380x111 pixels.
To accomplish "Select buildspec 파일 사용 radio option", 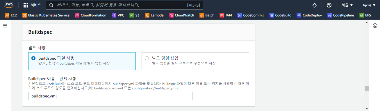I will point(82,61).
